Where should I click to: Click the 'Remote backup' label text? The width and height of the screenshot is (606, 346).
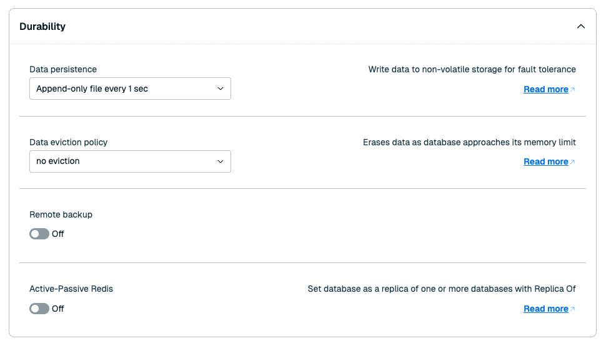coord(61,214)
